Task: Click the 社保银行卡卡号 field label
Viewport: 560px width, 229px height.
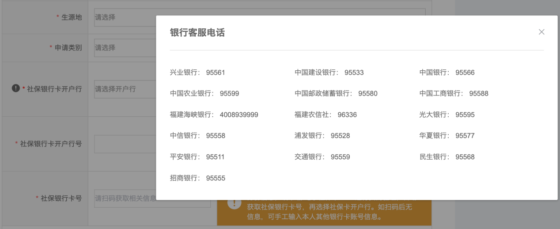Action: (61, 198)
